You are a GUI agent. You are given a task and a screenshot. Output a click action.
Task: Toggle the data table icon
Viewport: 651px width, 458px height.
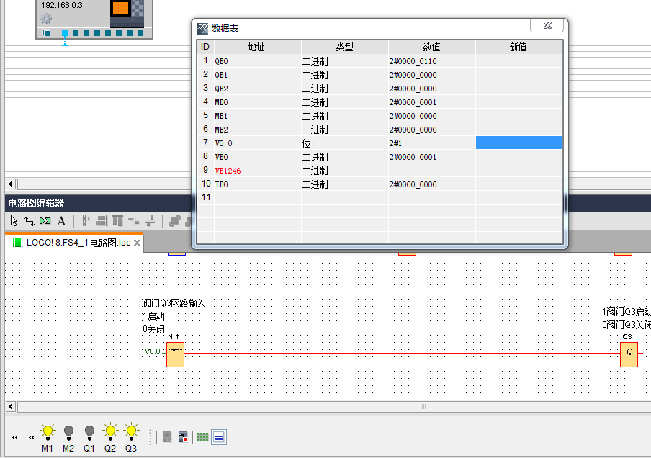click(218, 437)
